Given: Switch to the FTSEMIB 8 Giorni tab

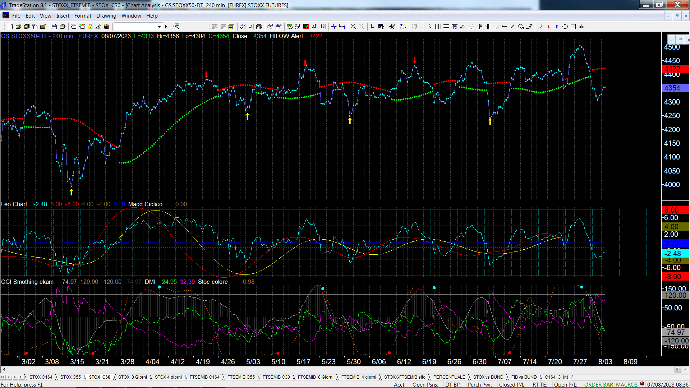Looking at the screenshot, I should [316, 377].
